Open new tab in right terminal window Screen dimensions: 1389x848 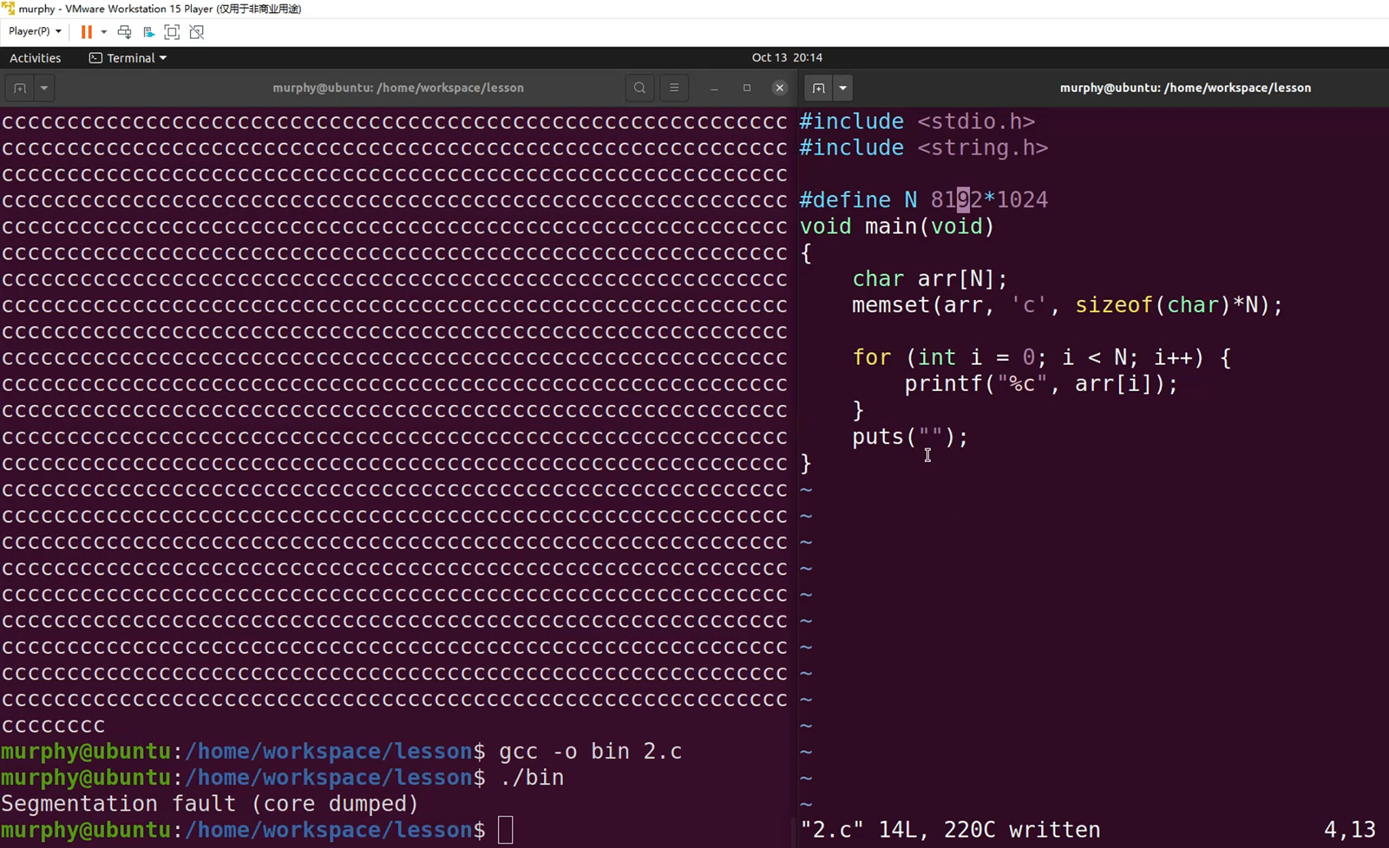(819, 88)
